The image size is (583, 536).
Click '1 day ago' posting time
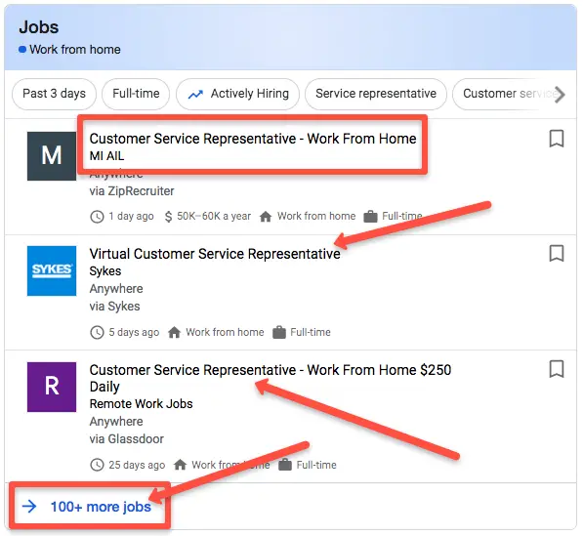(x=131, y=216)
